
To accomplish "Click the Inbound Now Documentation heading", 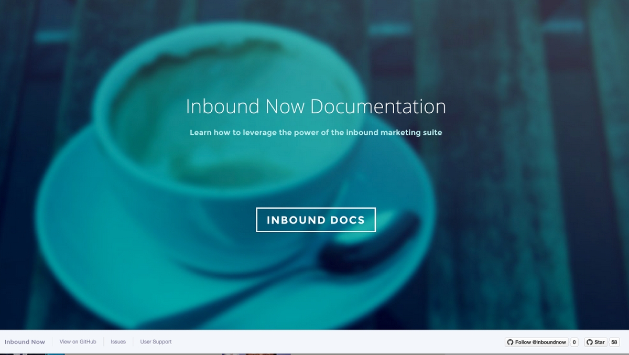I will (x=316, y=106).
